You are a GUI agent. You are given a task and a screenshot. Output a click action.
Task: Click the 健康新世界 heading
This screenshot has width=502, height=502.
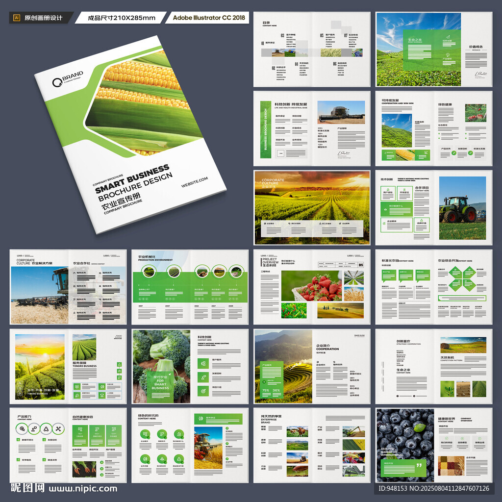[446, 419]
